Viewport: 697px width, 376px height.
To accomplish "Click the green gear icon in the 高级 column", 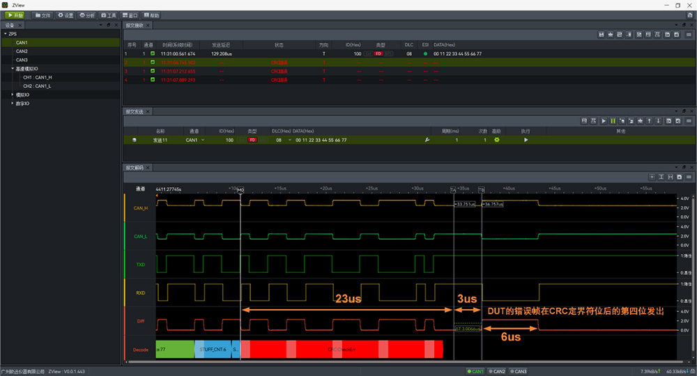I will pyautogui.click(x=497, y=140).
